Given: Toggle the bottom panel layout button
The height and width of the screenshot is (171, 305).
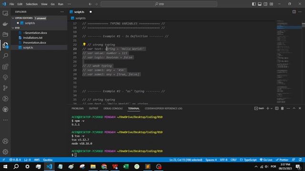Looking at the screenshot, I should tap(260, 4).
